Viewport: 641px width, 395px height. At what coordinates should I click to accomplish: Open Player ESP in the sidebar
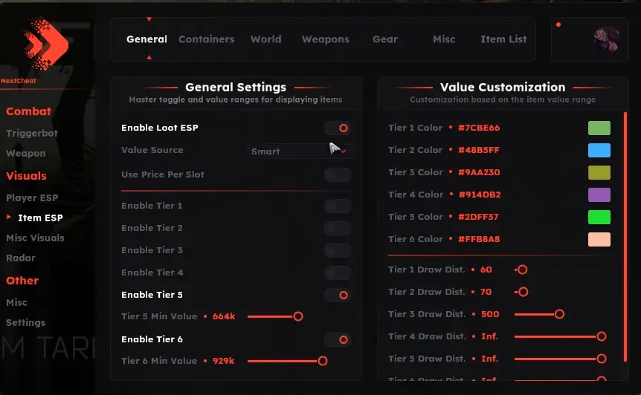32,198
